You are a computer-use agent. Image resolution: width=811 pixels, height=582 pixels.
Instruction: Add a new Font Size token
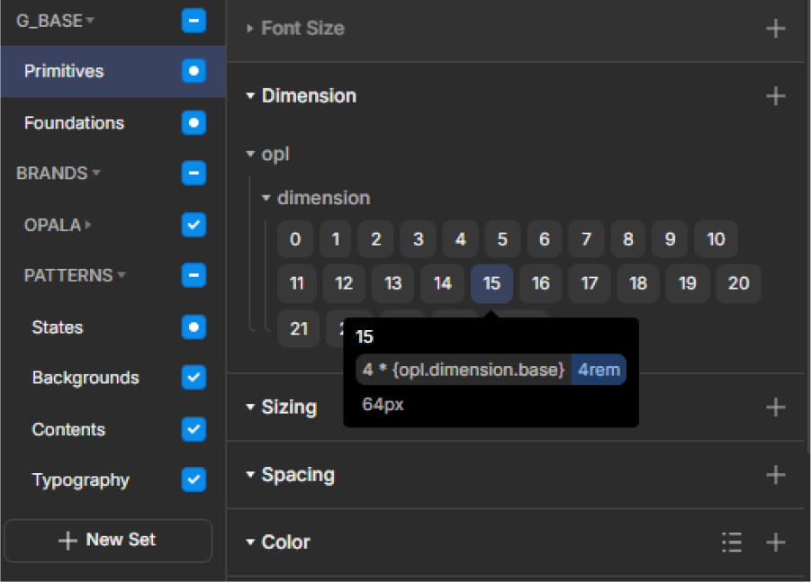click(x=775, y=29)
